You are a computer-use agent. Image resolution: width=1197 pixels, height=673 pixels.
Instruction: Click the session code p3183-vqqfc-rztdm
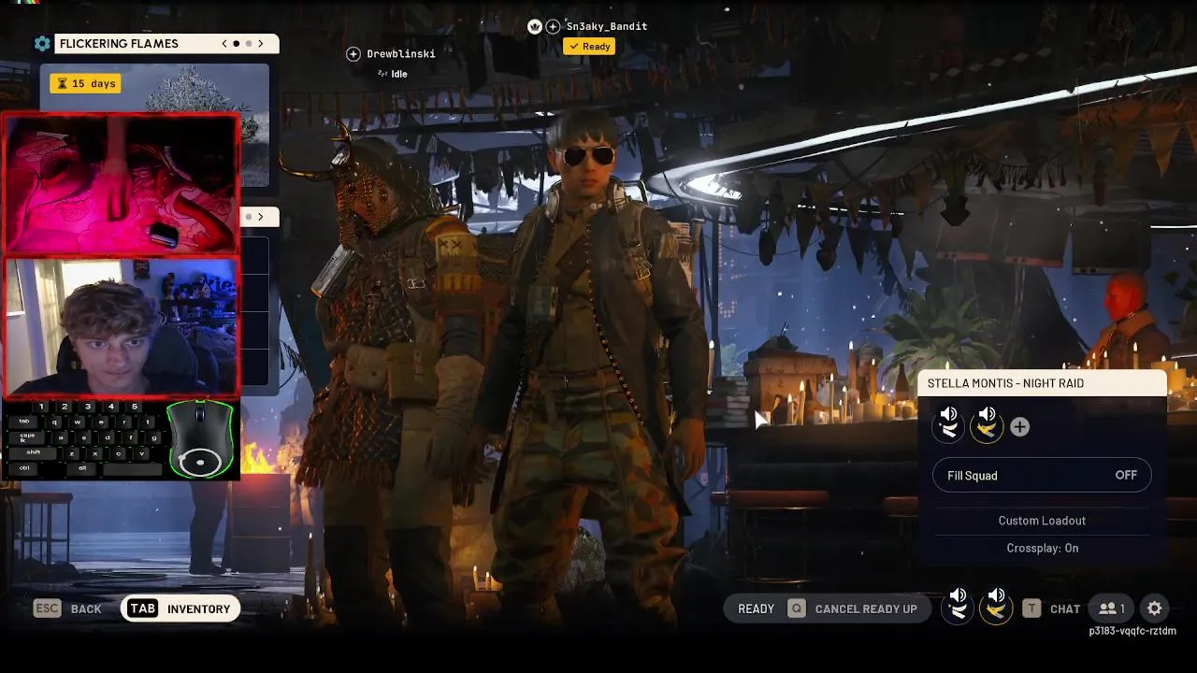pos(1132,631)
